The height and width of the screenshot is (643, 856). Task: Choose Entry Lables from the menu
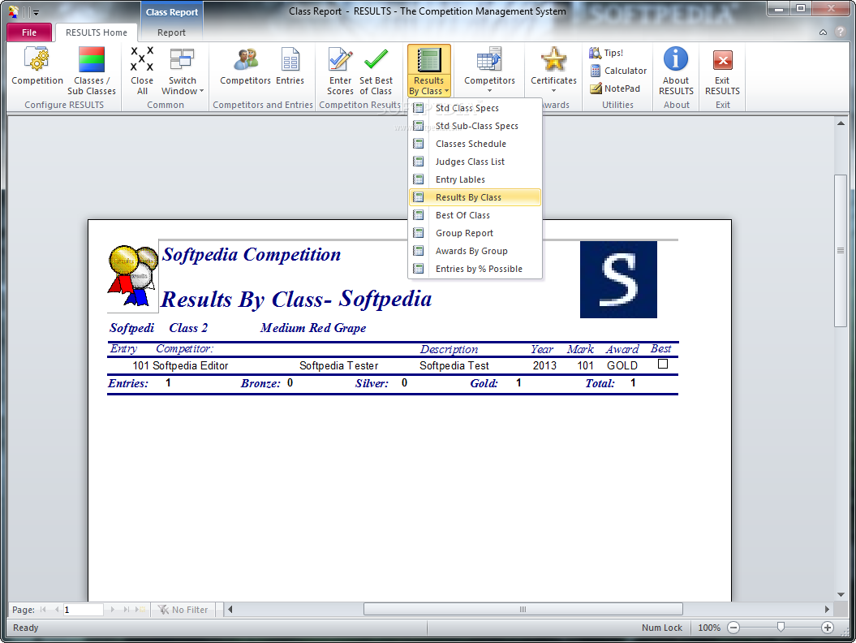coord(475,179)
